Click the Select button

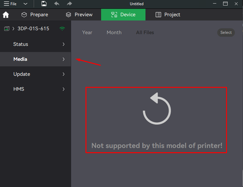(226, 32)
